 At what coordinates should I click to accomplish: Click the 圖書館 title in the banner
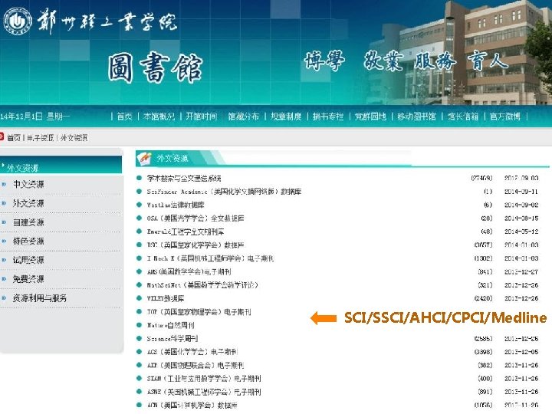[155, 67]
